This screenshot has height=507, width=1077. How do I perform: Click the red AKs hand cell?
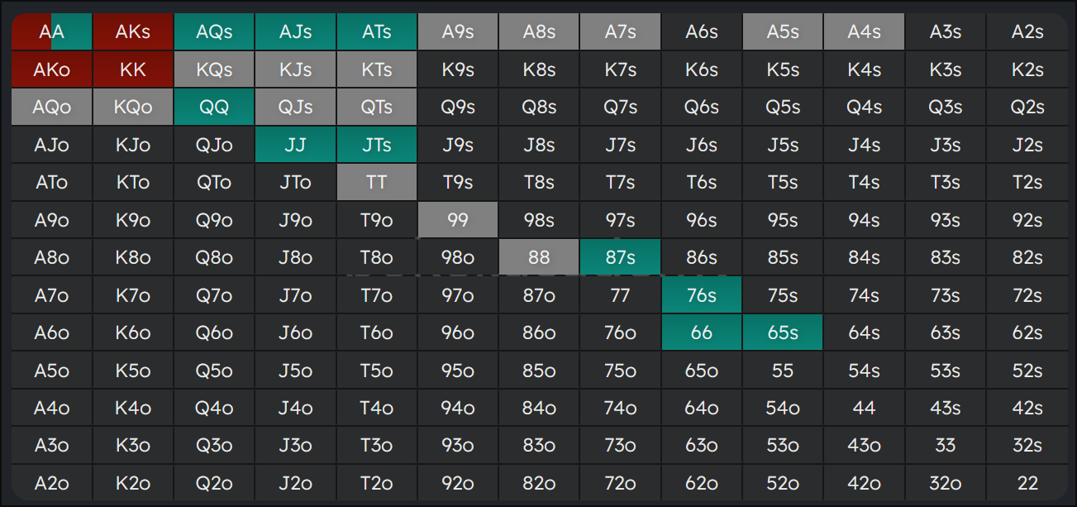pyautogui.click(x=133, y=32)
